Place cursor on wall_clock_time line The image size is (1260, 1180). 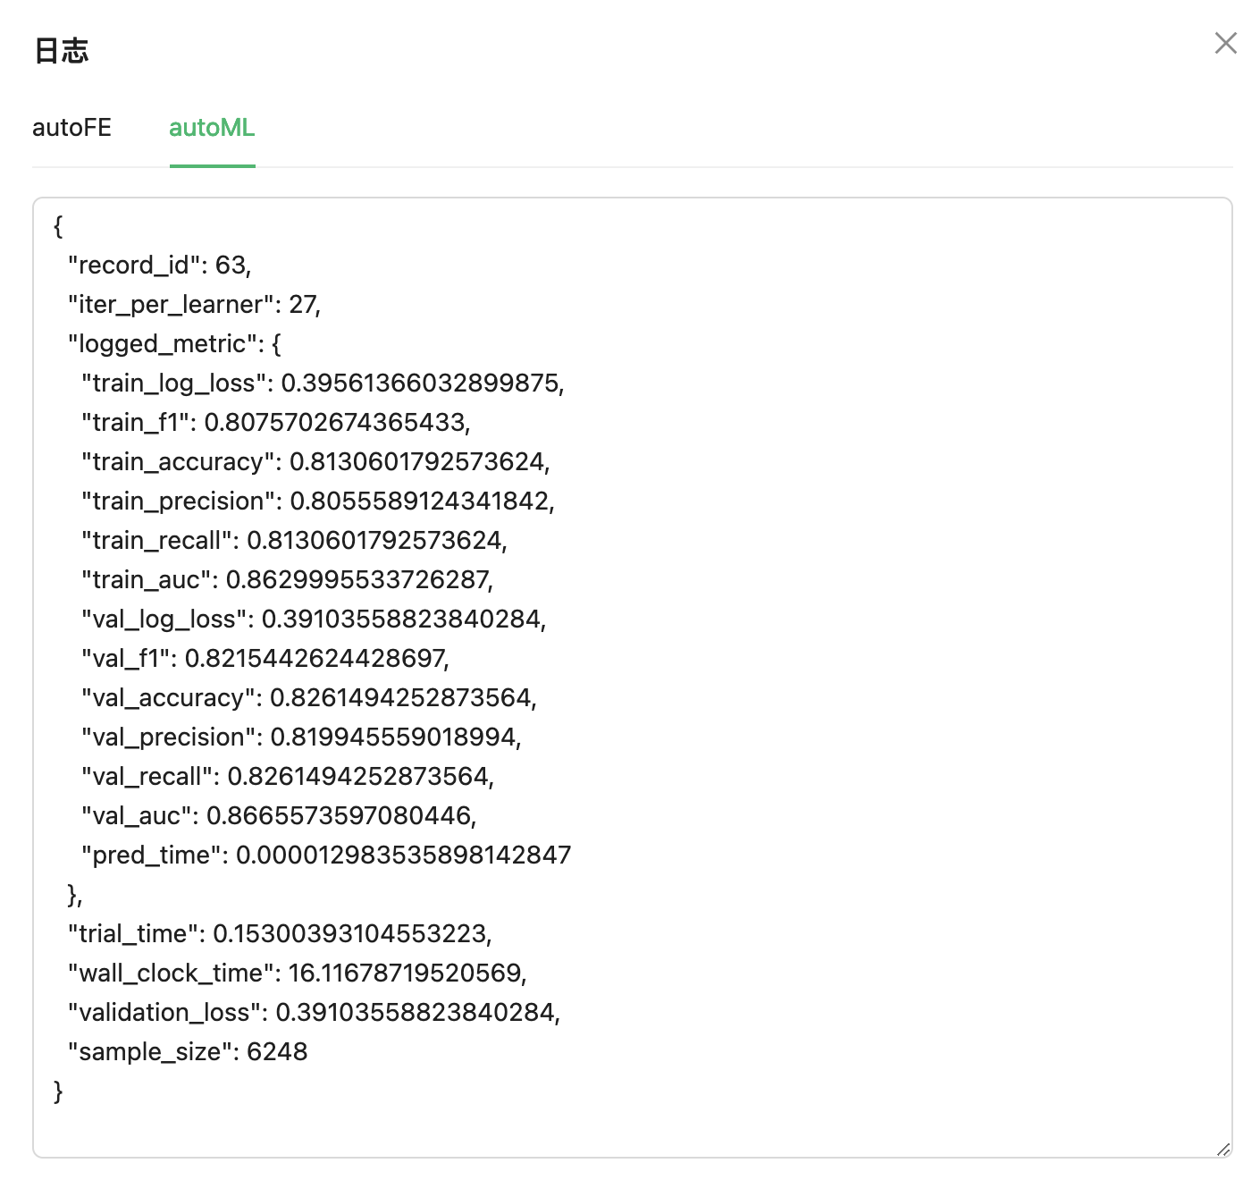pos(297,973)
